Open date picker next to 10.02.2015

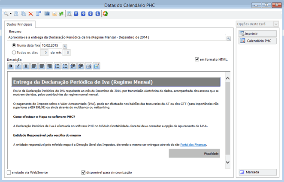[65, 45]
